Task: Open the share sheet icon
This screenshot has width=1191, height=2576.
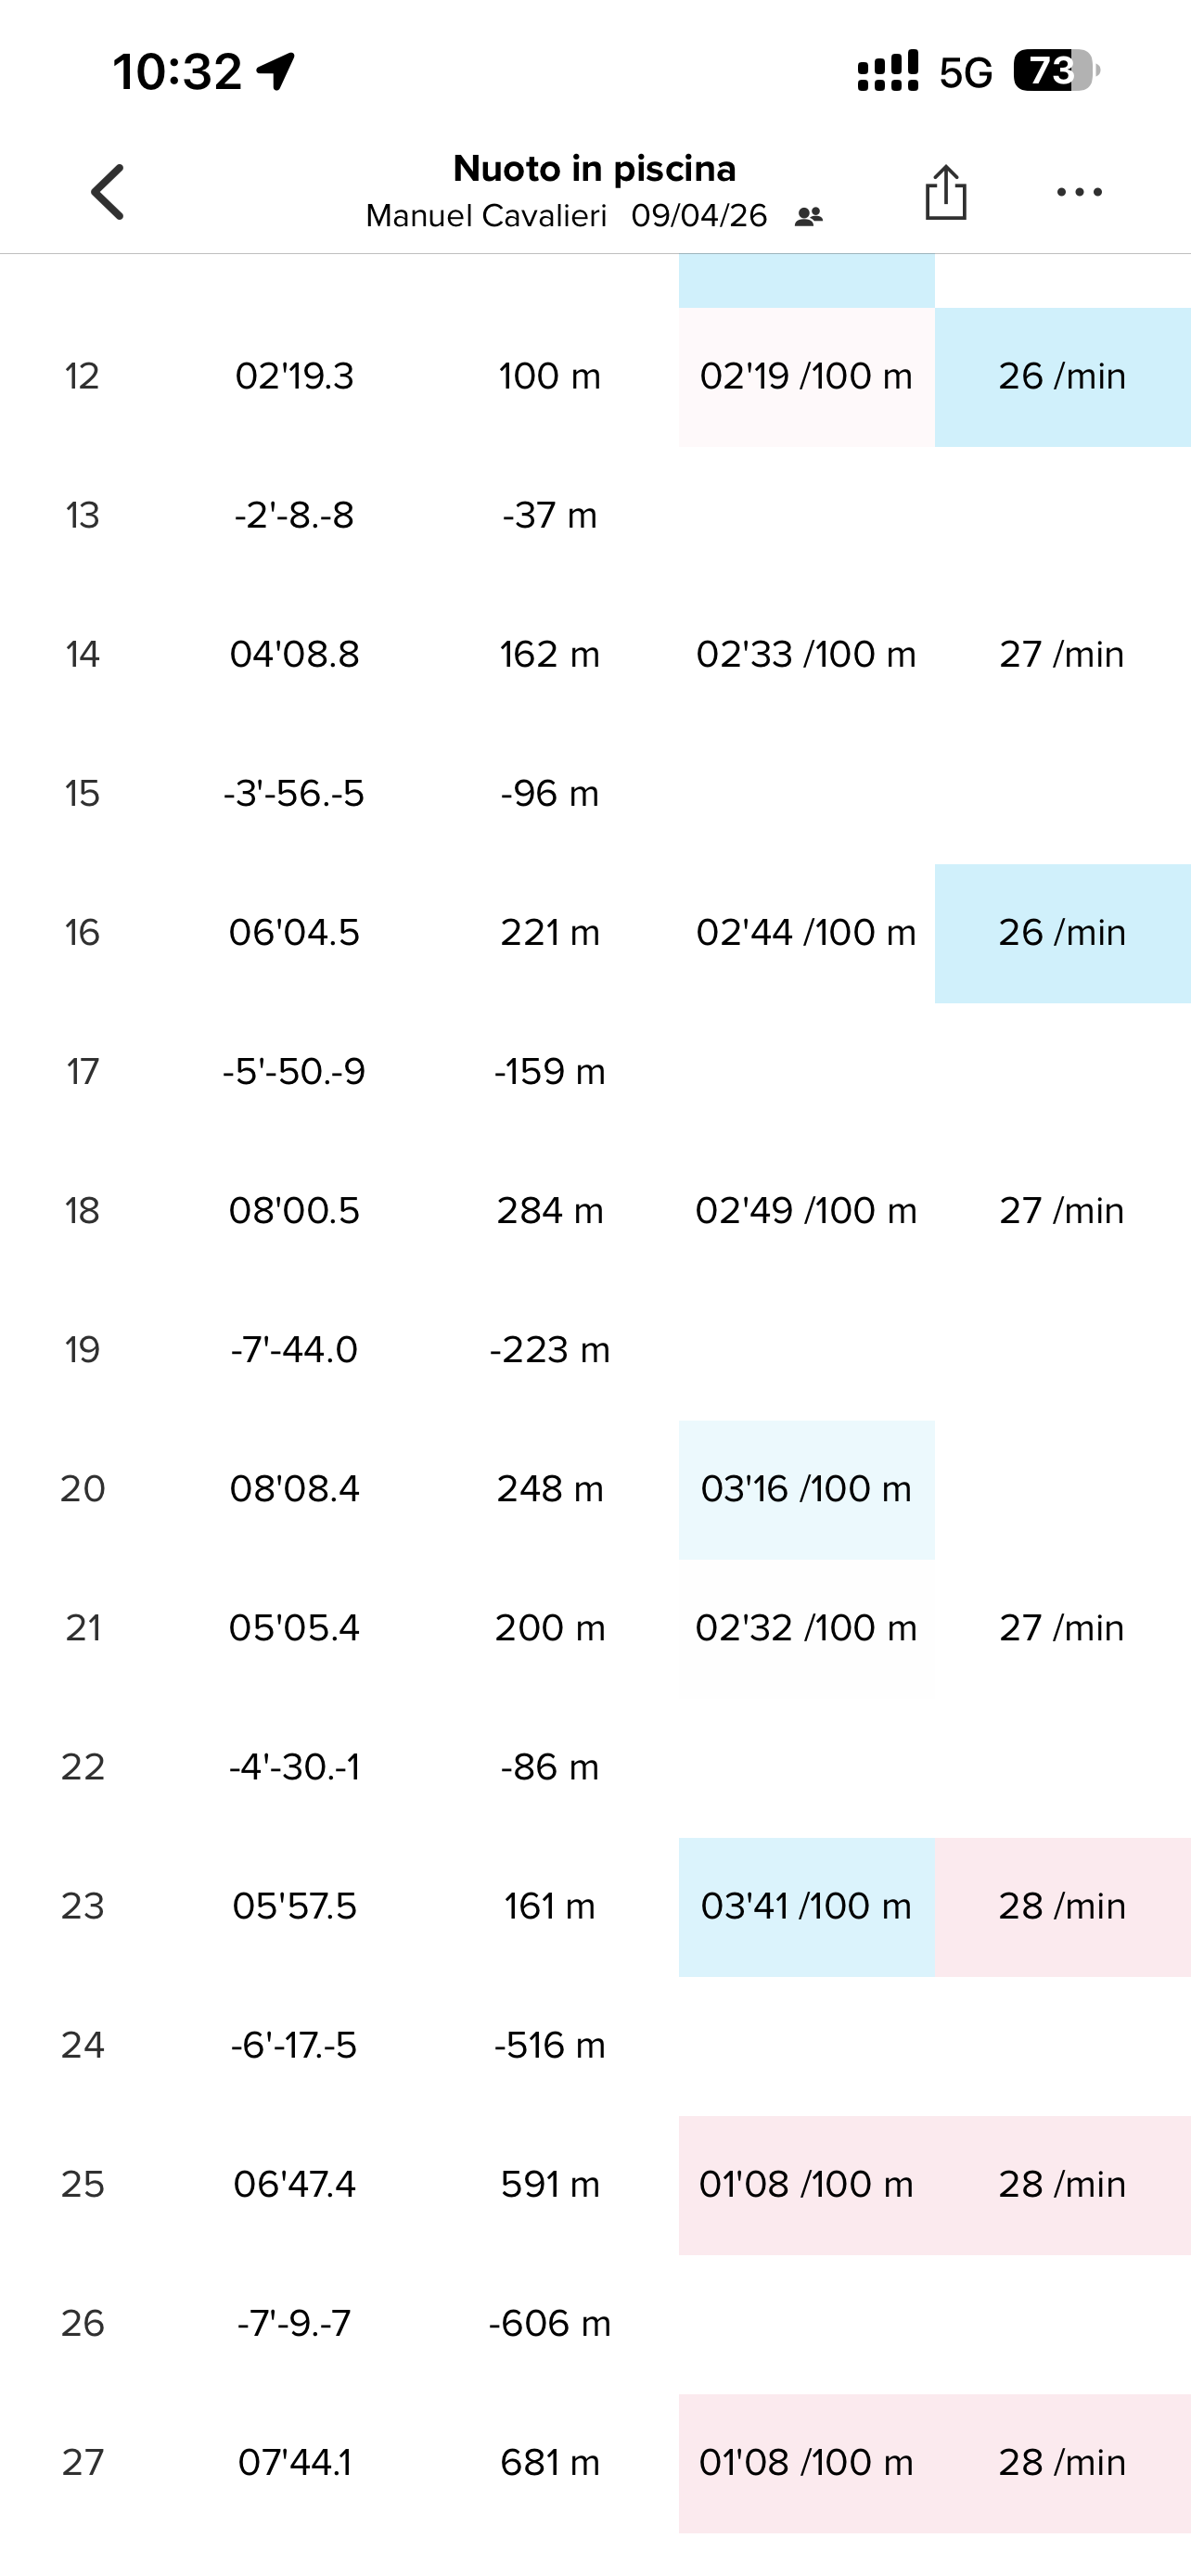Action: pos(945,191)
